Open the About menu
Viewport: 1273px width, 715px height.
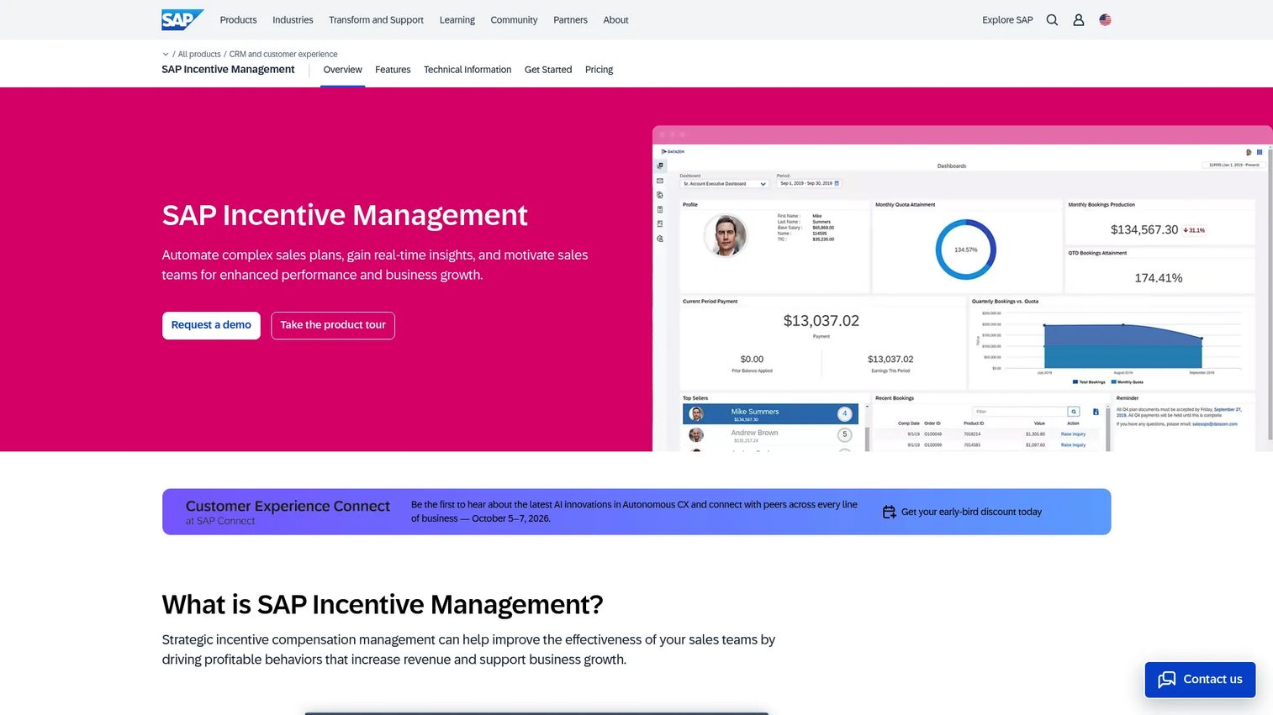pos(615,20)
